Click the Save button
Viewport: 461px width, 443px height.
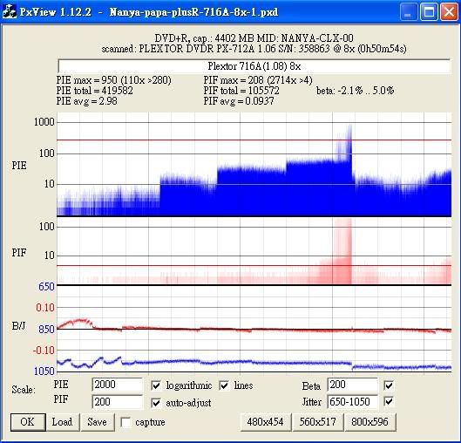(x=98, y=422)
